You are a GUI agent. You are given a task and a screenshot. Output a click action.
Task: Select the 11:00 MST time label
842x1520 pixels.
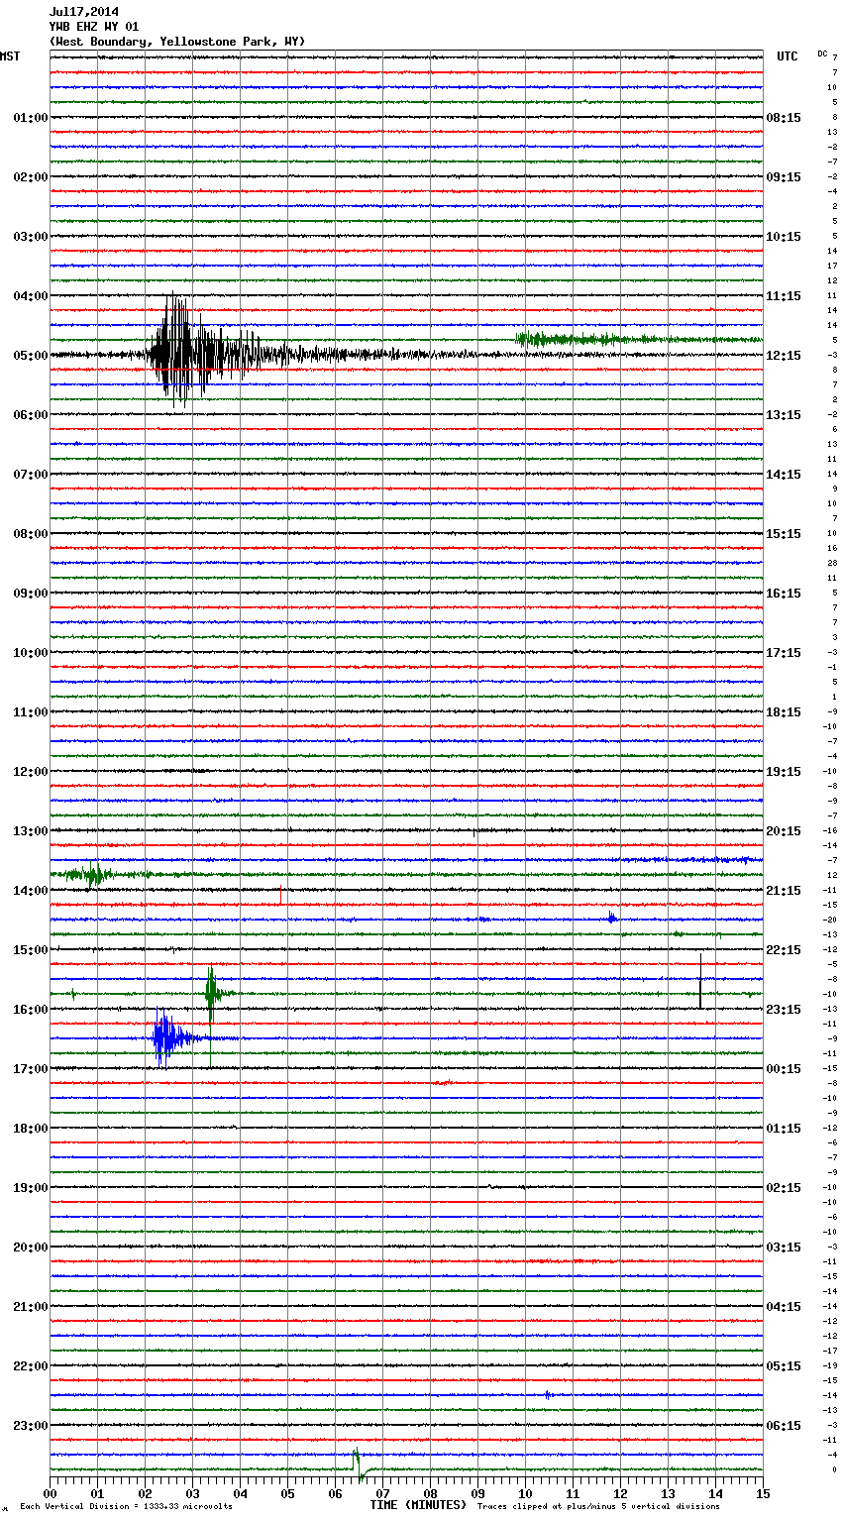pyautogui.click(x=30, y=712)
